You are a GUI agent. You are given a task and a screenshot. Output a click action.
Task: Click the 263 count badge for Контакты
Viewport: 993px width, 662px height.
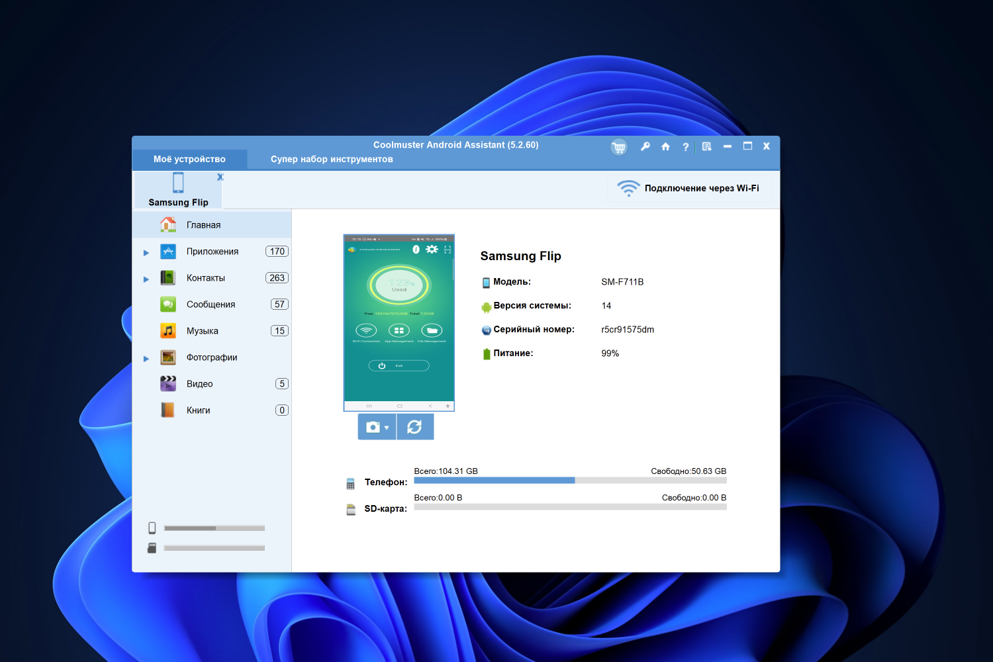(277, 278)
